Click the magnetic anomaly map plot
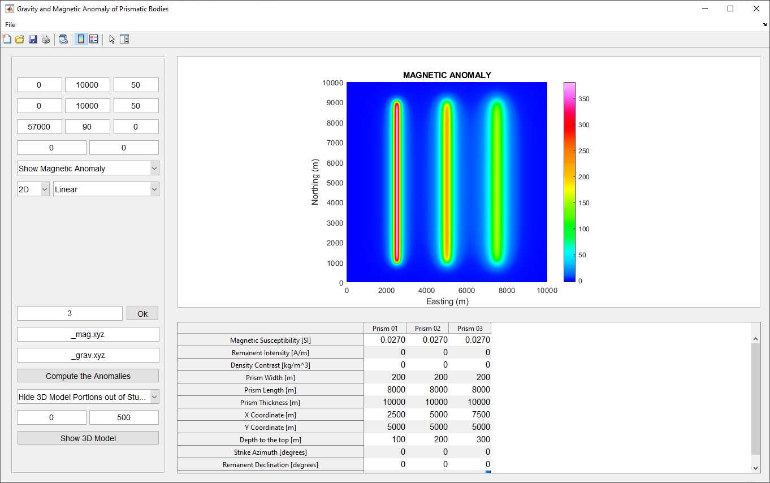The height and width of the screenshot is (483, 770). tap(447, 182)
